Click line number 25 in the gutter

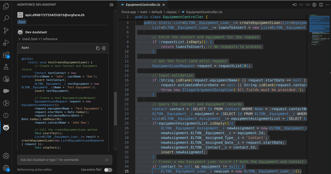(x=126, y=123)
